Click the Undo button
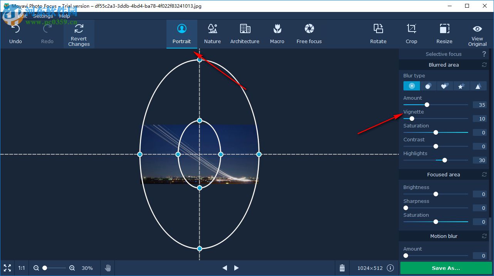 click(15, 34)
